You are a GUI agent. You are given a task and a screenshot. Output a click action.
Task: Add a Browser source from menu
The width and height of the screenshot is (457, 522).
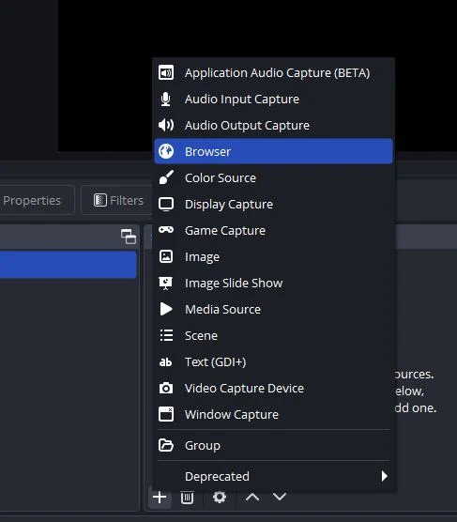coord(273,151)
